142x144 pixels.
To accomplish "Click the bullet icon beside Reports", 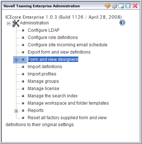I will click(23, 110).
